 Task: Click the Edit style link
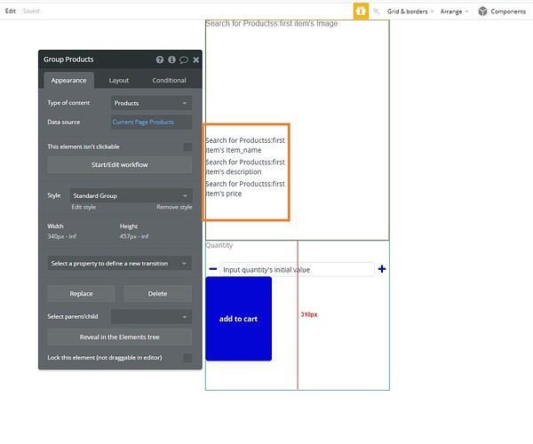coord(84,207)
